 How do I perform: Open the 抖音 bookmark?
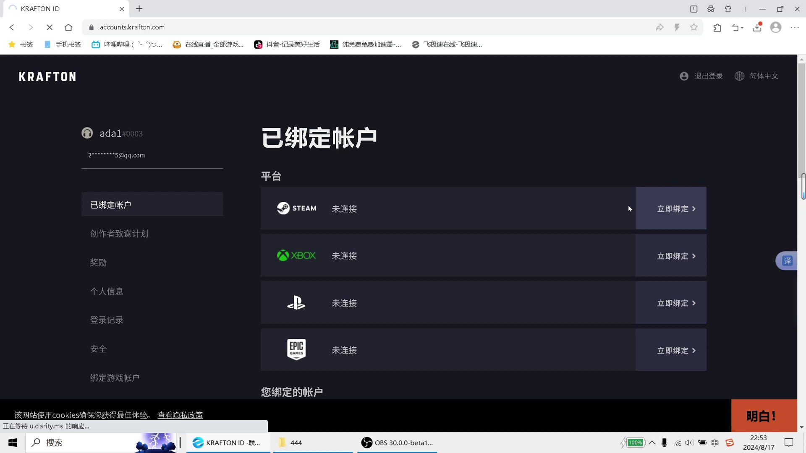point(287,44)
